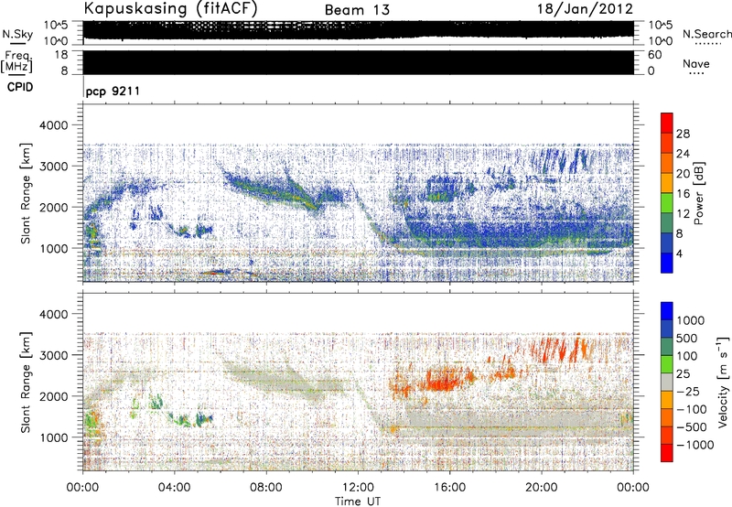The width and height of the screenshot is (732, 507).
Task: Click the '28' tick on the power colorbar
Action: click(683, 134)
